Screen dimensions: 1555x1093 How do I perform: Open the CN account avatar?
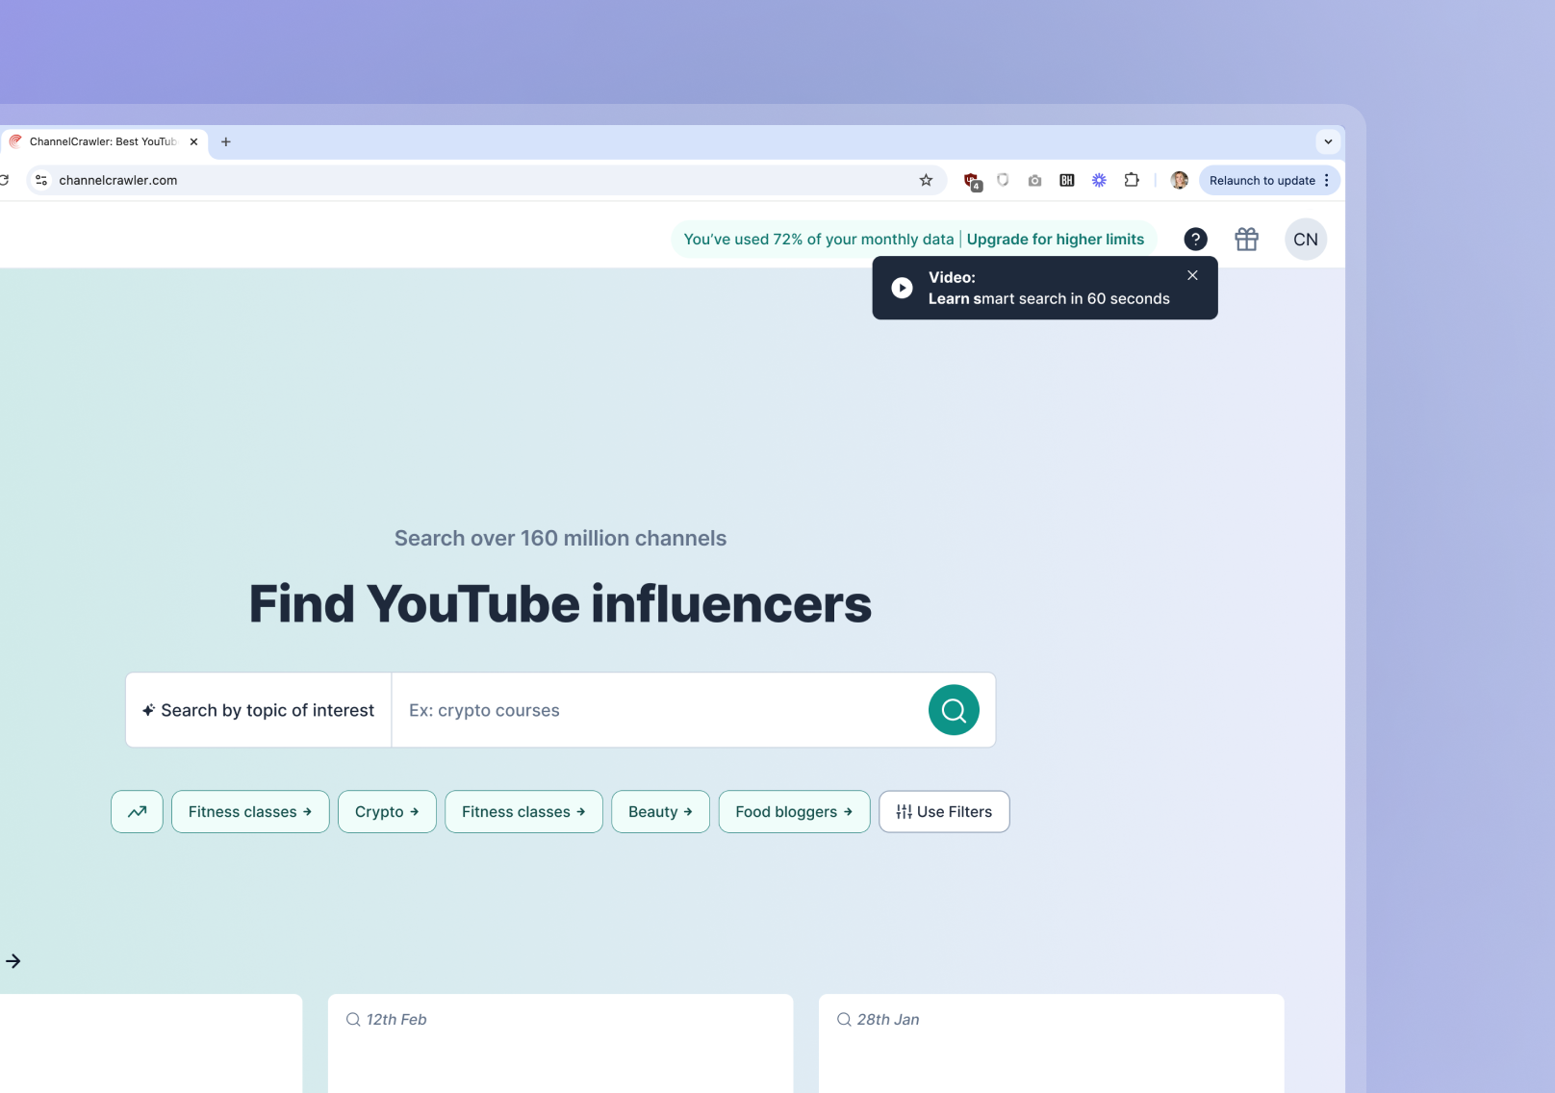1306,240
